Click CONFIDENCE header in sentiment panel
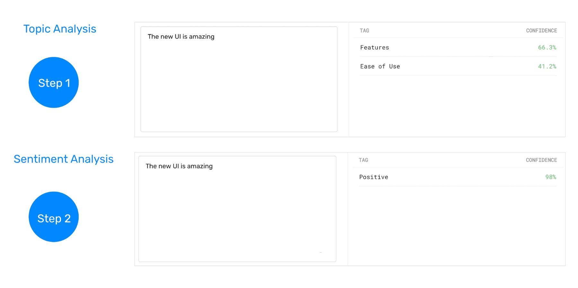578x288 pixels. [541, 160]
